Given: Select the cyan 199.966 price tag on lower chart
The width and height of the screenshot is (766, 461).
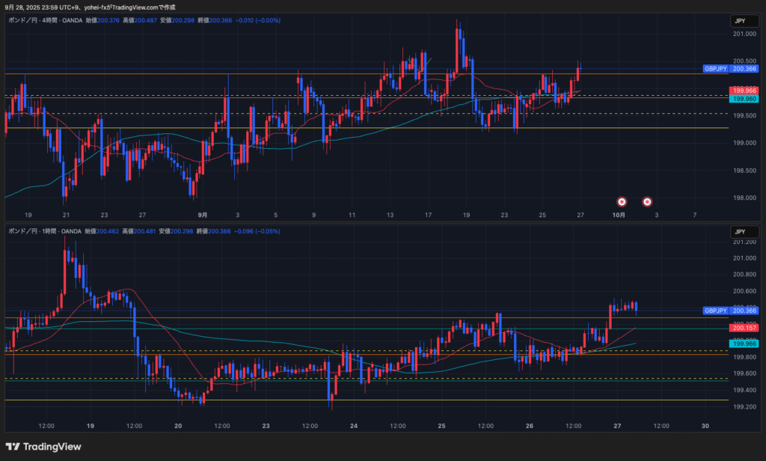Looking at the screenshot, I should [x=744, y=344].
